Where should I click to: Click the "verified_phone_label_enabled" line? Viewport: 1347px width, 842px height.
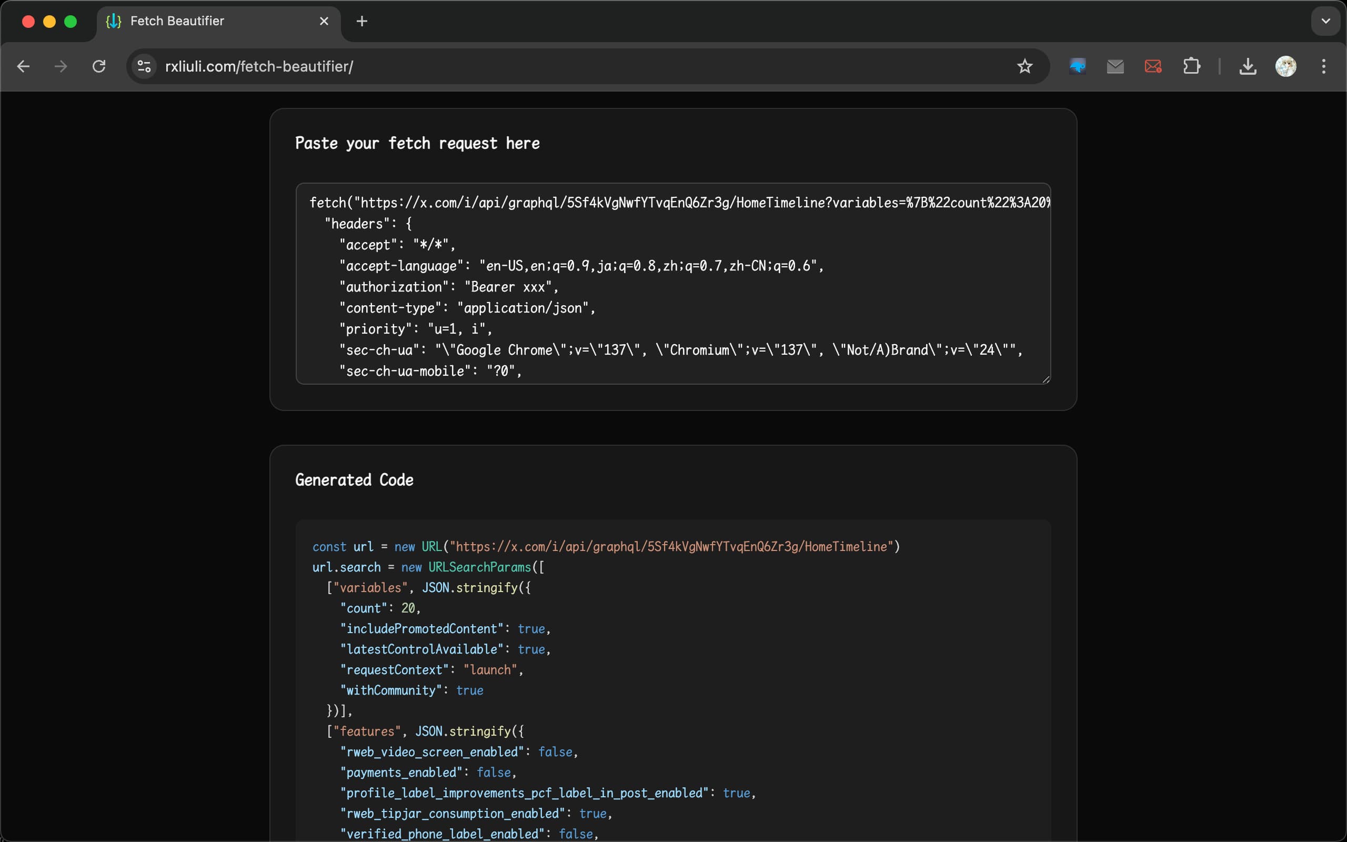click(x=469, y=834)
